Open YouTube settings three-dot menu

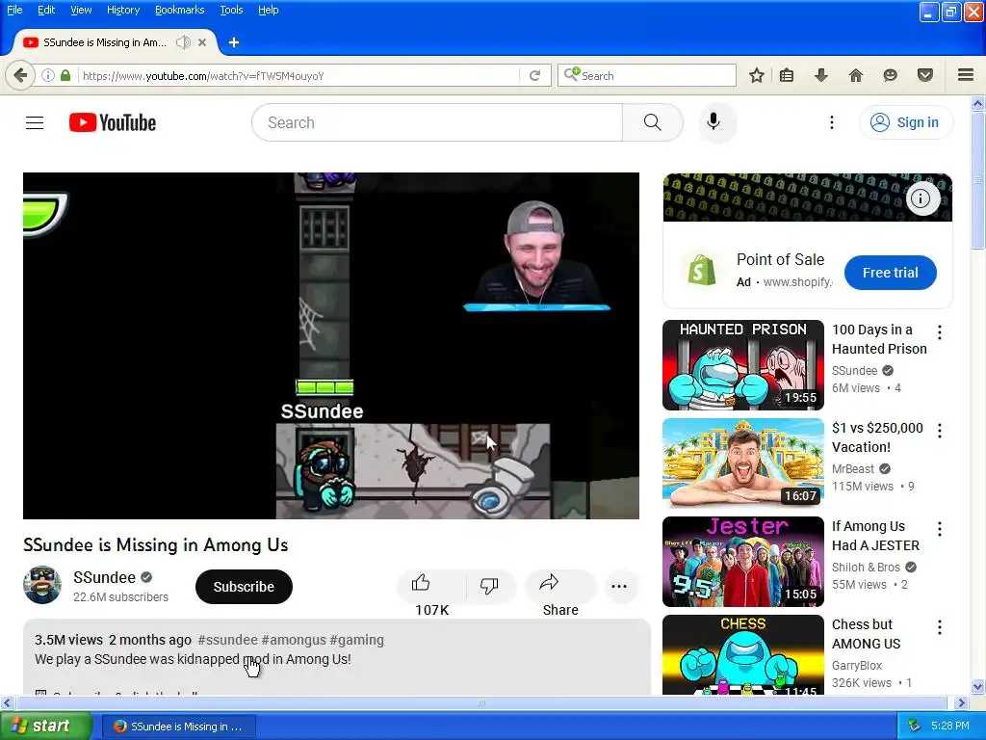pyautogui.click(x=831, y=122)
